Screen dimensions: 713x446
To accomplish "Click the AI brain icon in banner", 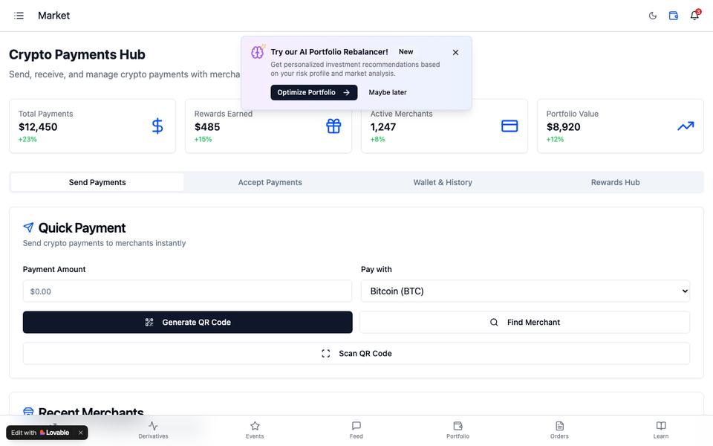I will (x=258, y=52).
